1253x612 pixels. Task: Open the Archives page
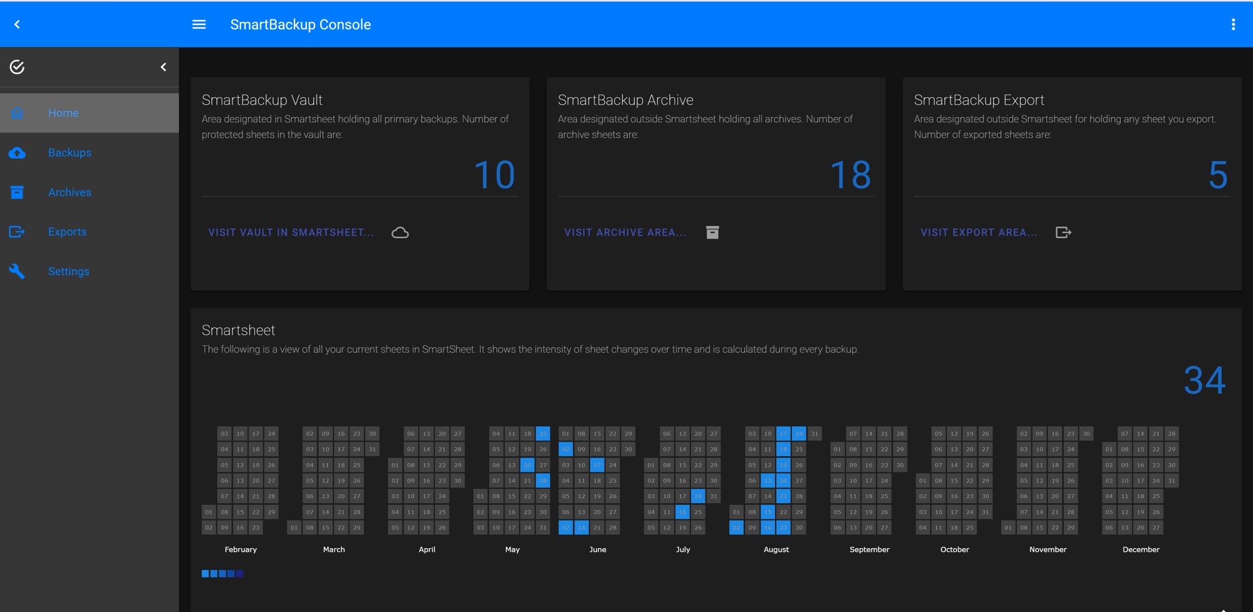pyautogui.click(x=89, y=192)
